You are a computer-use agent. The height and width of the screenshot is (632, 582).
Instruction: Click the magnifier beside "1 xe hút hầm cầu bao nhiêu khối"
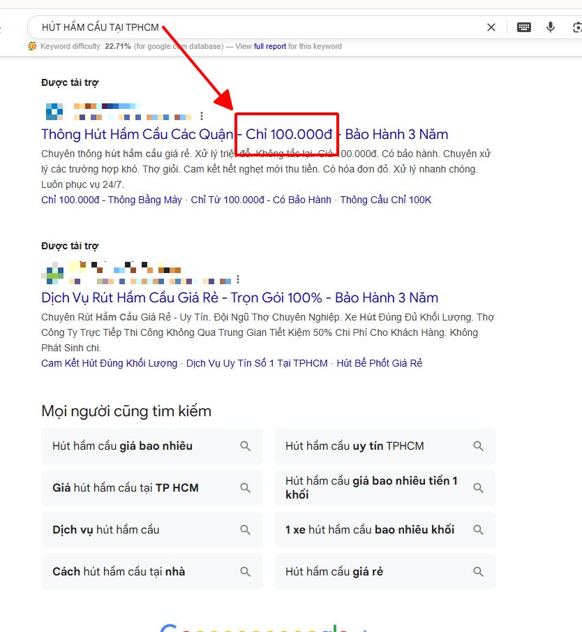pyautogui.click(x=478, y=529)
